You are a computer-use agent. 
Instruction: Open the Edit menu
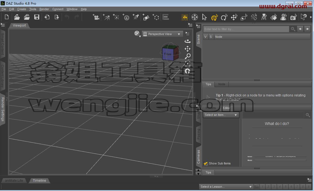pyautogui.click(x=12, y=9)
